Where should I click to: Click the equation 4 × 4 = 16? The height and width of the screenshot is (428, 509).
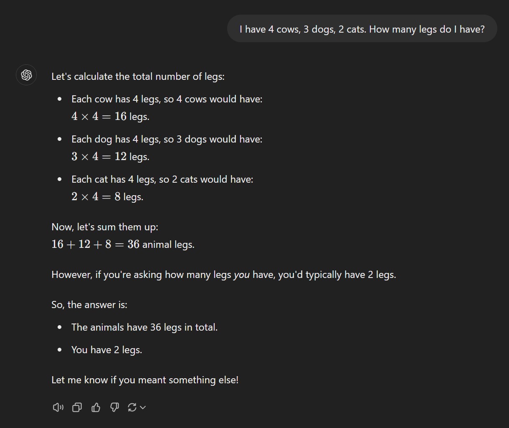tap(99, 117)
